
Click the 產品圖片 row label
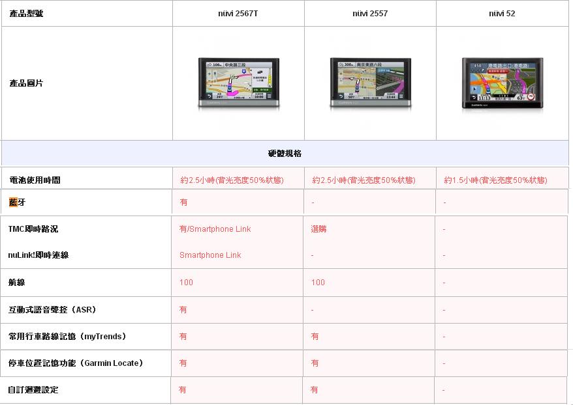[x=26, y=83]
